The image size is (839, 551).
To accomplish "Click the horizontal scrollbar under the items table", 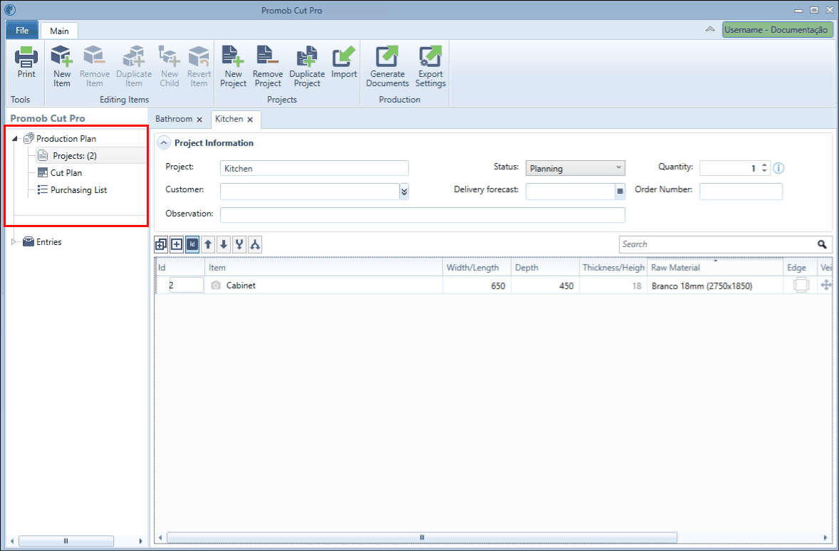I will coord(422,537).
